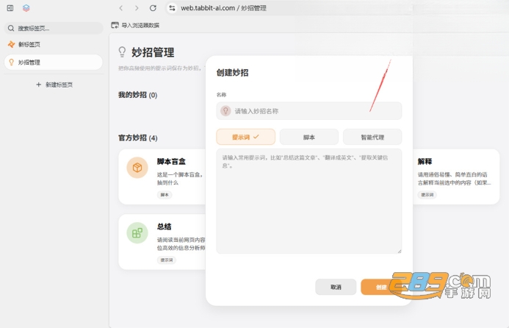Go forward with the right arrow

click(x=137, y=8)
